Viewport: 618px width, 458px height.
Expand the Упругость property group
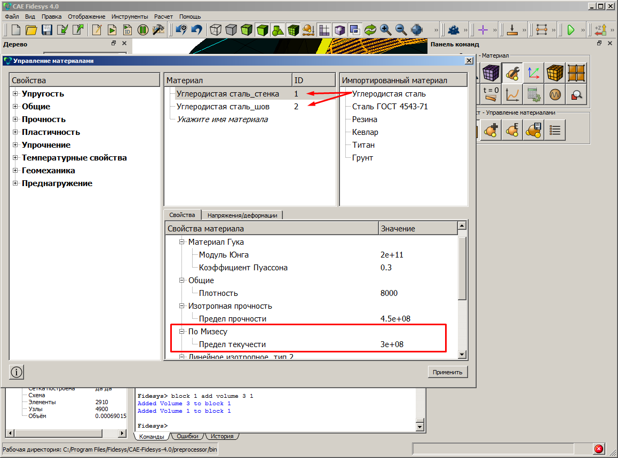[x=15, y=93]
